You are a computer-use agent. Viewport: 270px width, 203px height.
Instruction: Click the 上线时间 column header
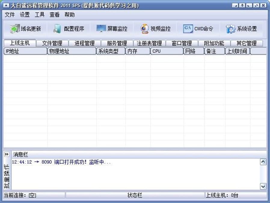coord(237,51)
